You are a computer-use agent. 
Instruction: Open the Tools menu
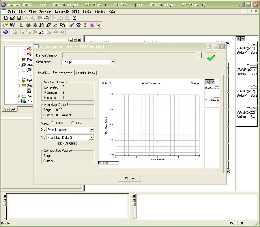click(x=87, y=12)
